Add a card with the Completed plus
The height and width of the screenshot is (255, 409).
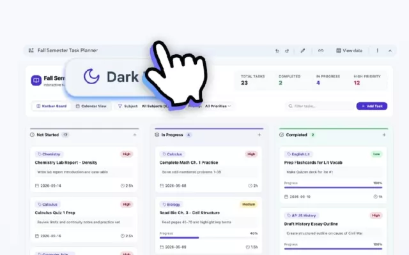384,135
